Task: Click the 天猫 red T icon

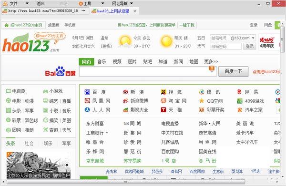Action: tap(163, 110)
